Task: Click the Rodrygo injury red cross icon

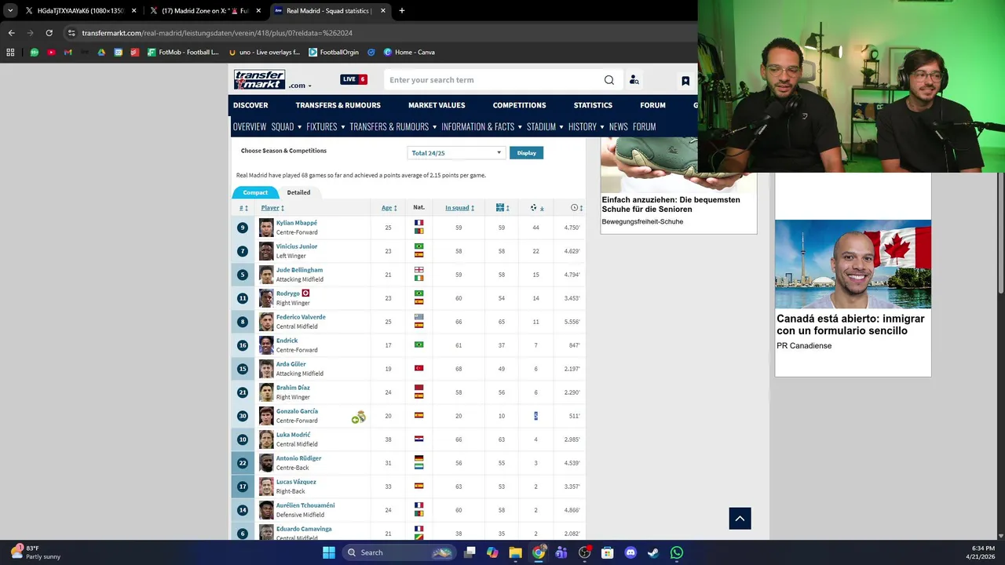Action: tap(305, 293)
